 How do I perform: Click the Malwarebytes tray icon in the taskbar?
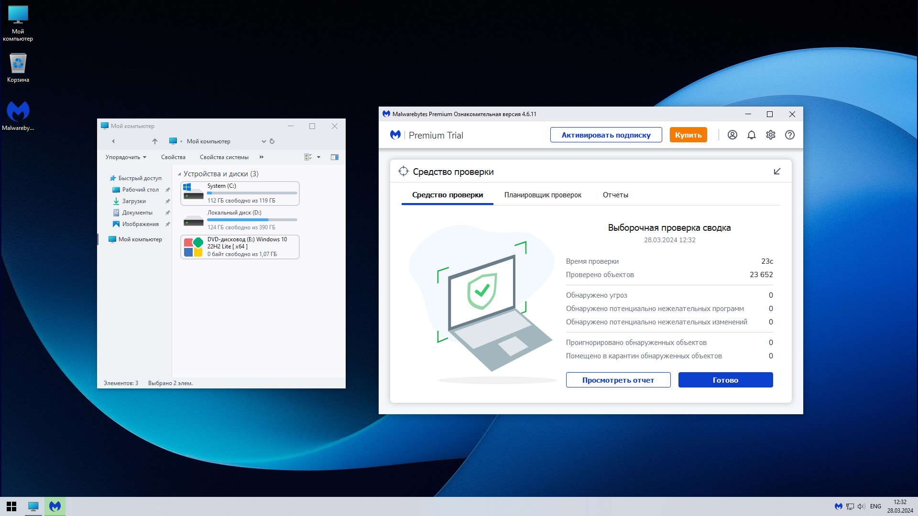[838, 506]
